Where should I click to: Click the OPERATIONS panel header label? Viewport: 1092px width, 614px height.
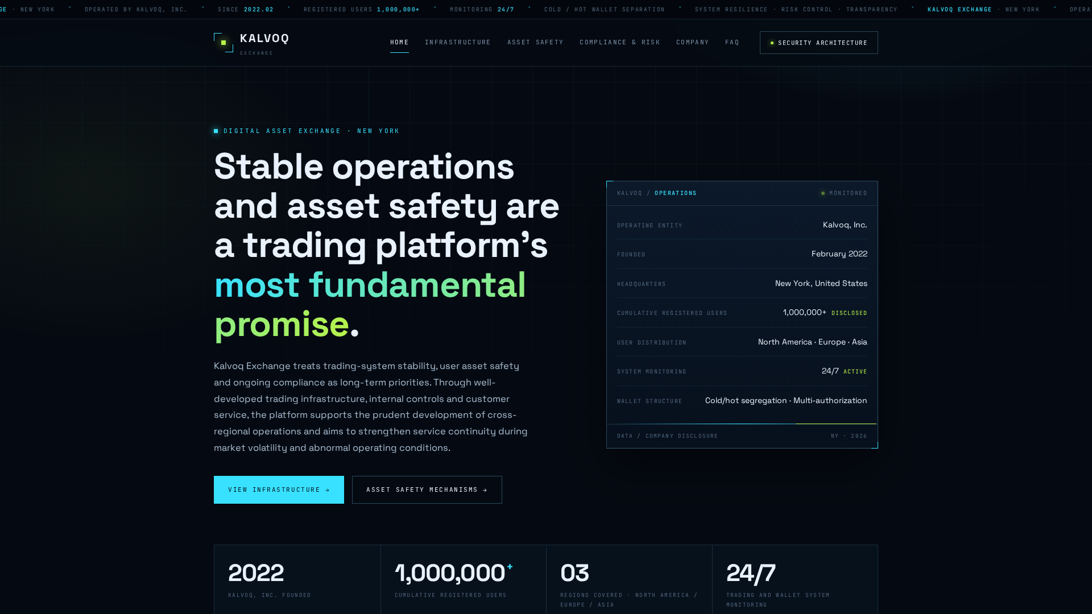675,193
